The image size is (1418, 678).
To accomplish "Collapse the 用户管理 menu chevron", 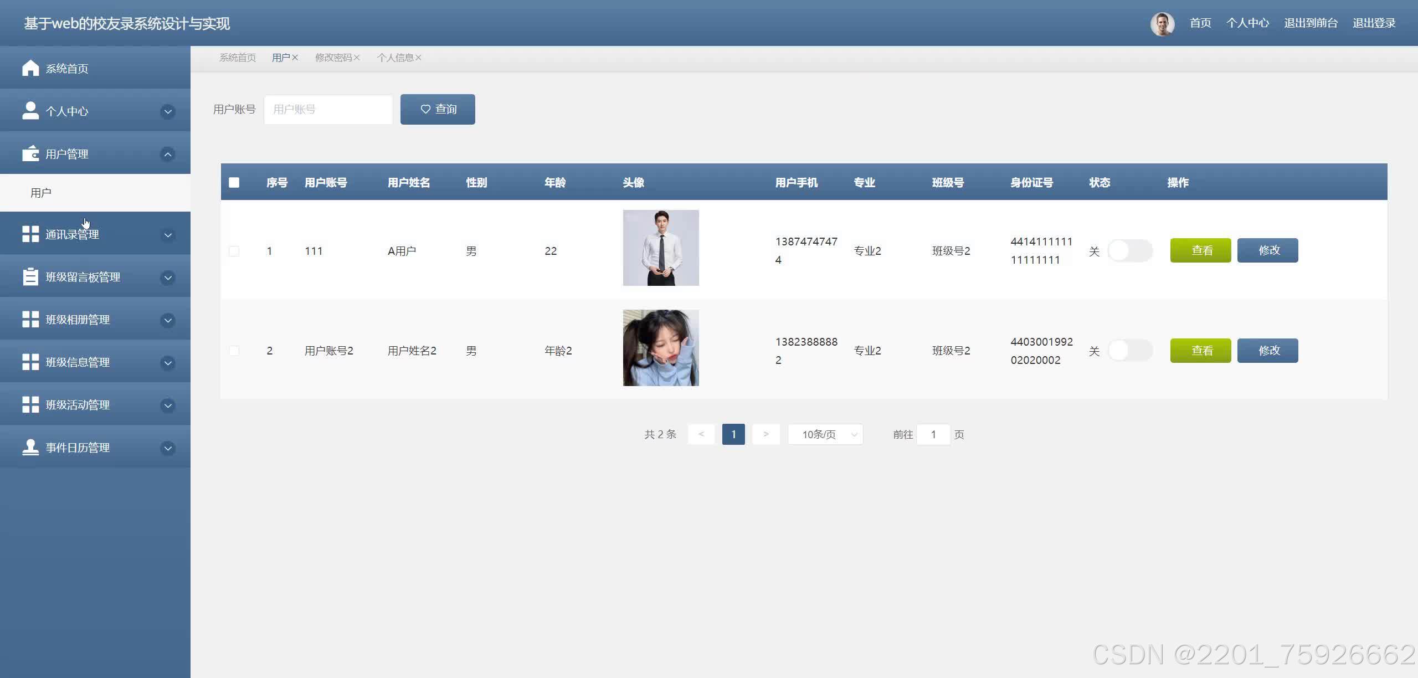I will 168,154.
